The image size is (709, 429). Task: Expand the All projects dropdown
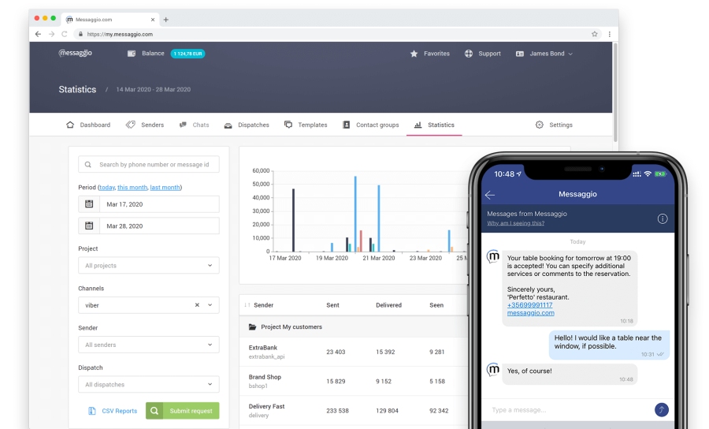point(149,266)
